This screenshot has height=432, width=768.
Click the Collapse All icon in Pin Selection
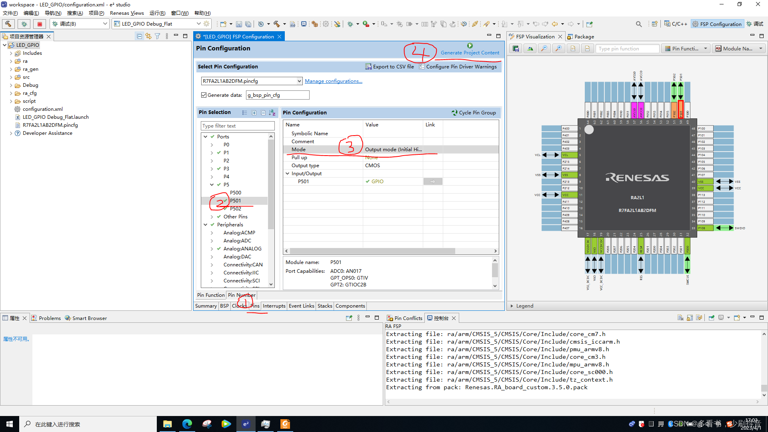(x=263, y=113)
